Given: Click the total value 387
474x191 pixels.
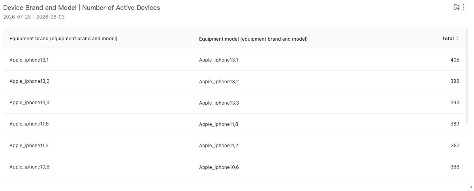Looking at the screenshot, I should 455,146.
